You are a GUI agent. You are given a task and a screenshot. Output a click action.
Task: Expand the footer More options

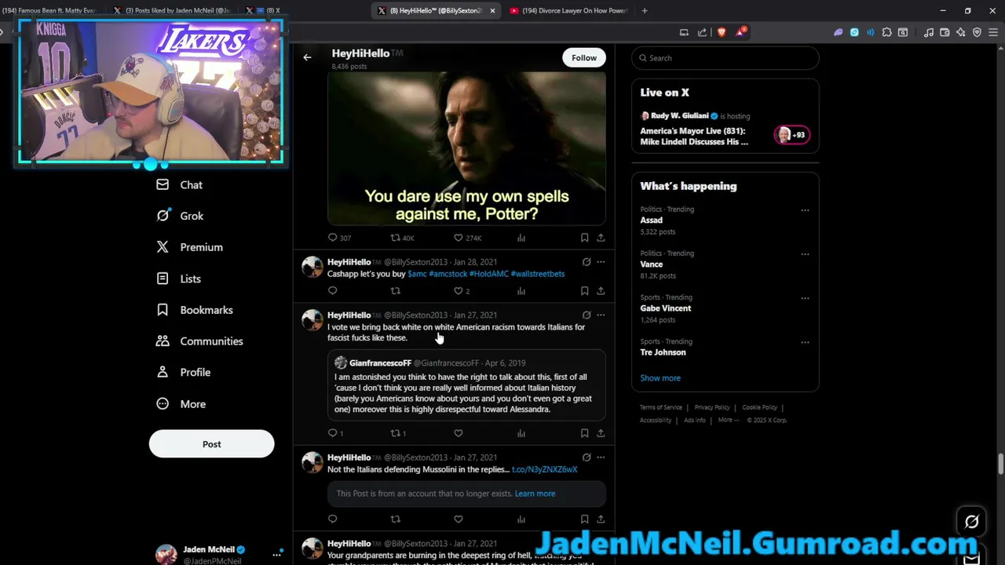(728, 420)
